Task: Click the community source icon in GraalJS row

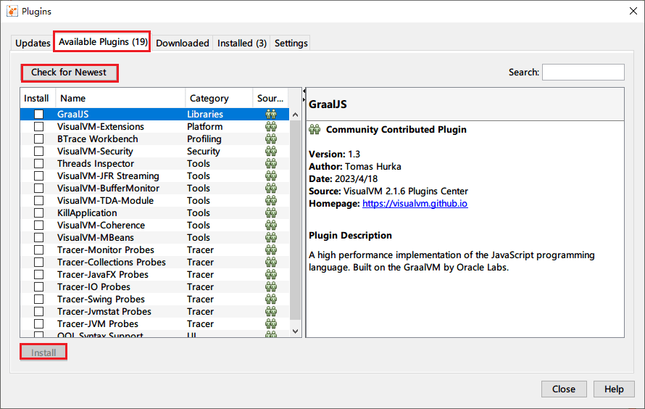Action: (x=270, y=115)
